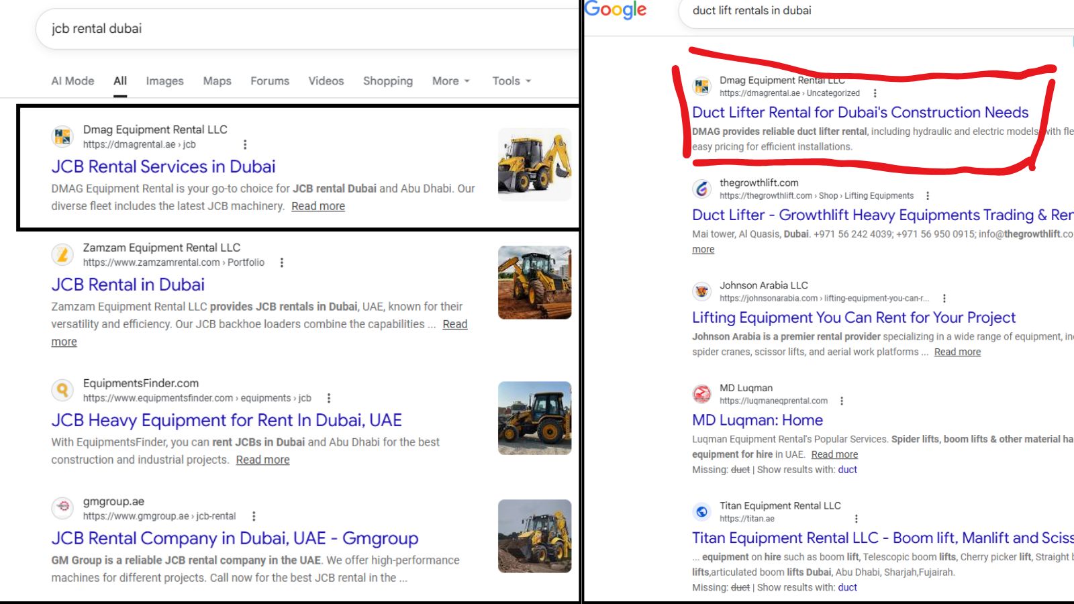The height and width of the screenshot is (604, 1074).
Task: Click 'duct' link under MD Luqman result
Action: (847, 470)
